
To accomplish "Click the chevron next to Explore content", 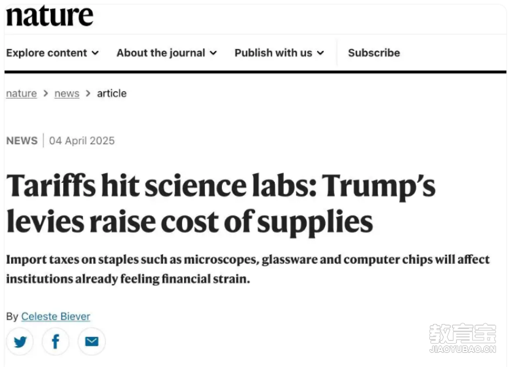I will (x=95, y=53).
